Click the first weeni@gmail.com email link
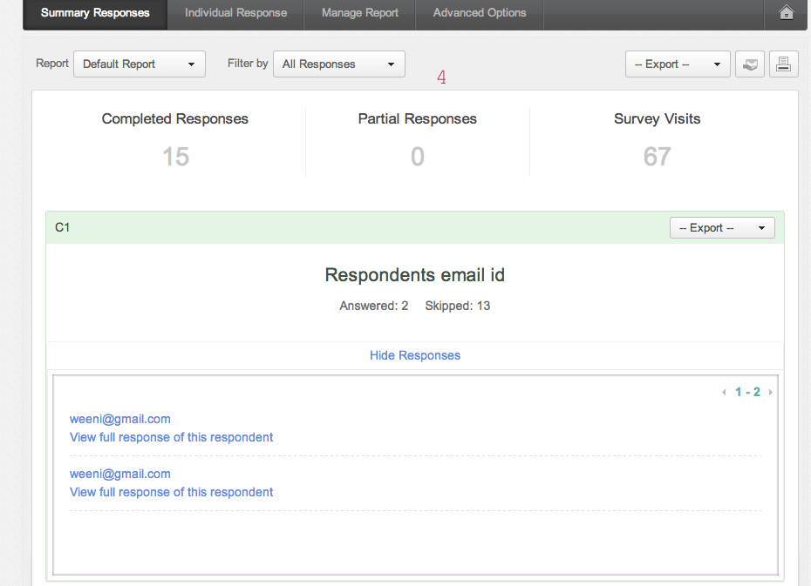Viewport: 811px width, 586px height. click(x=120, y=419)
